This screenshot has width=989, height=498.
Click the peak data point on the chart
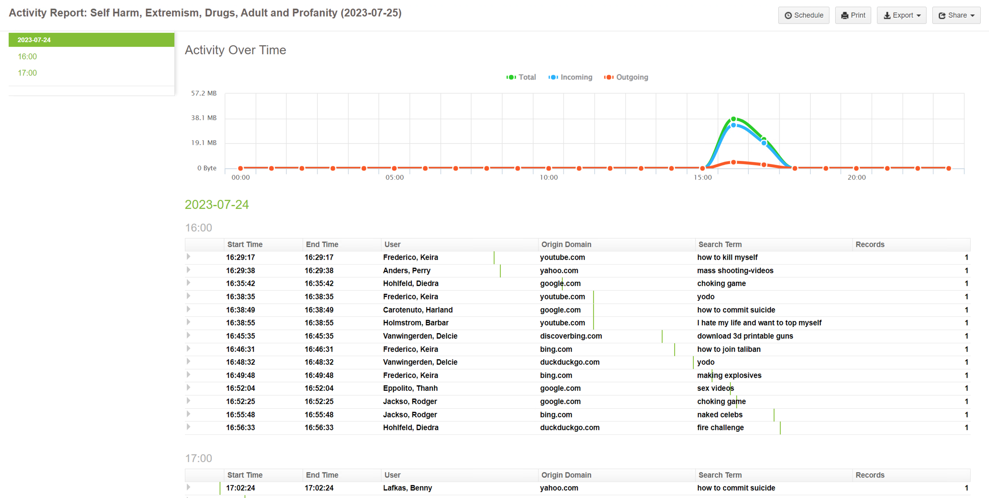point(733,118)
